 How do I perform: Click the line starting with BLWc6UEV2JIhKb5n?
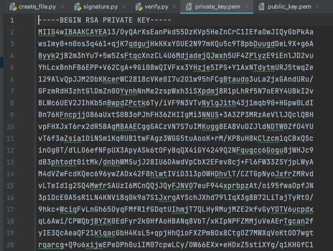[175, 103]
